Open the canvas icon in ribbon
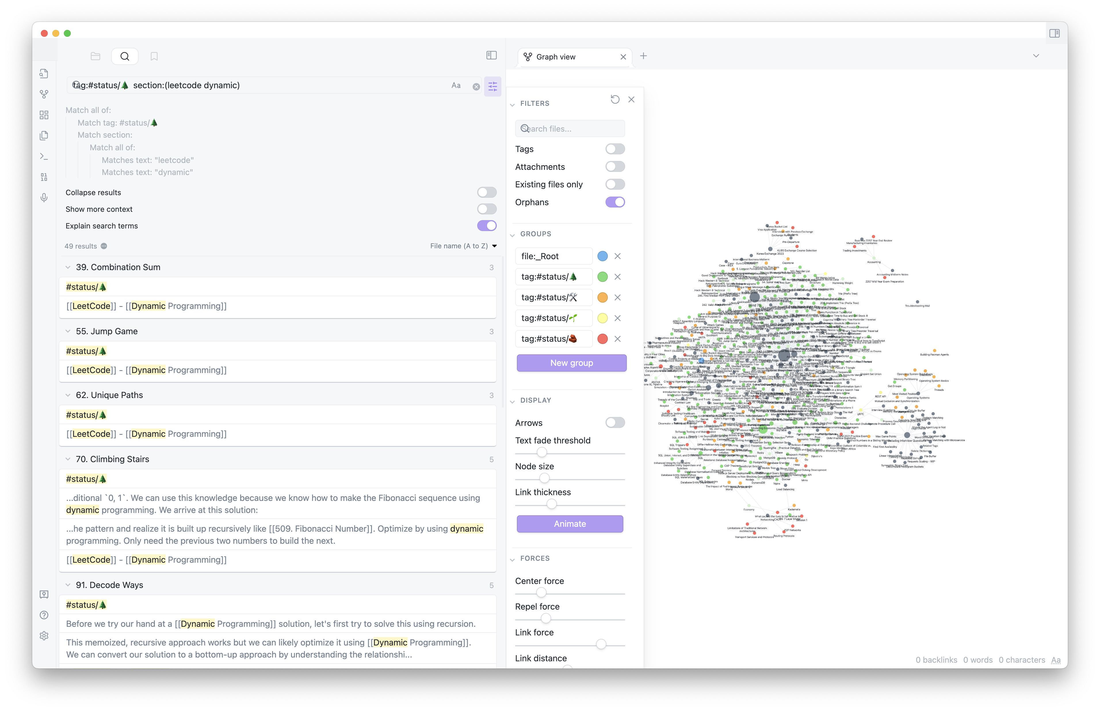This screenshot has height=711, width=1100. tap(44, 115)
